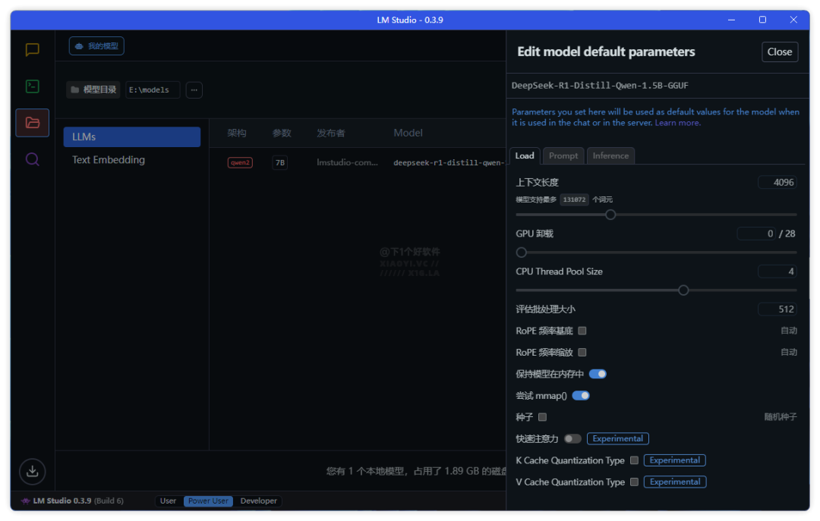Click the 上下文长度 value input field
The height and width of the screenshot is (521, 820).
tap(777, 183)
